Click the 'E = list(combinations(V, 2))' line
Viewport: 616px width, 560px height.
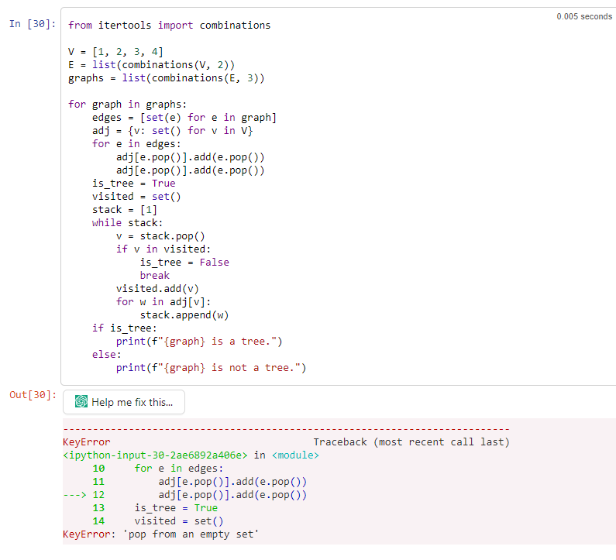coord(151,65)
